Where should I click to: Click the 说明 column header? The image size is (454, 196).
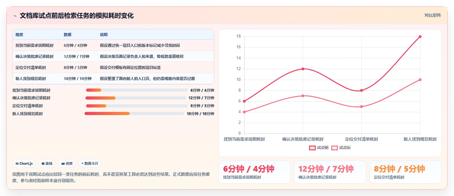pos(104,34)
